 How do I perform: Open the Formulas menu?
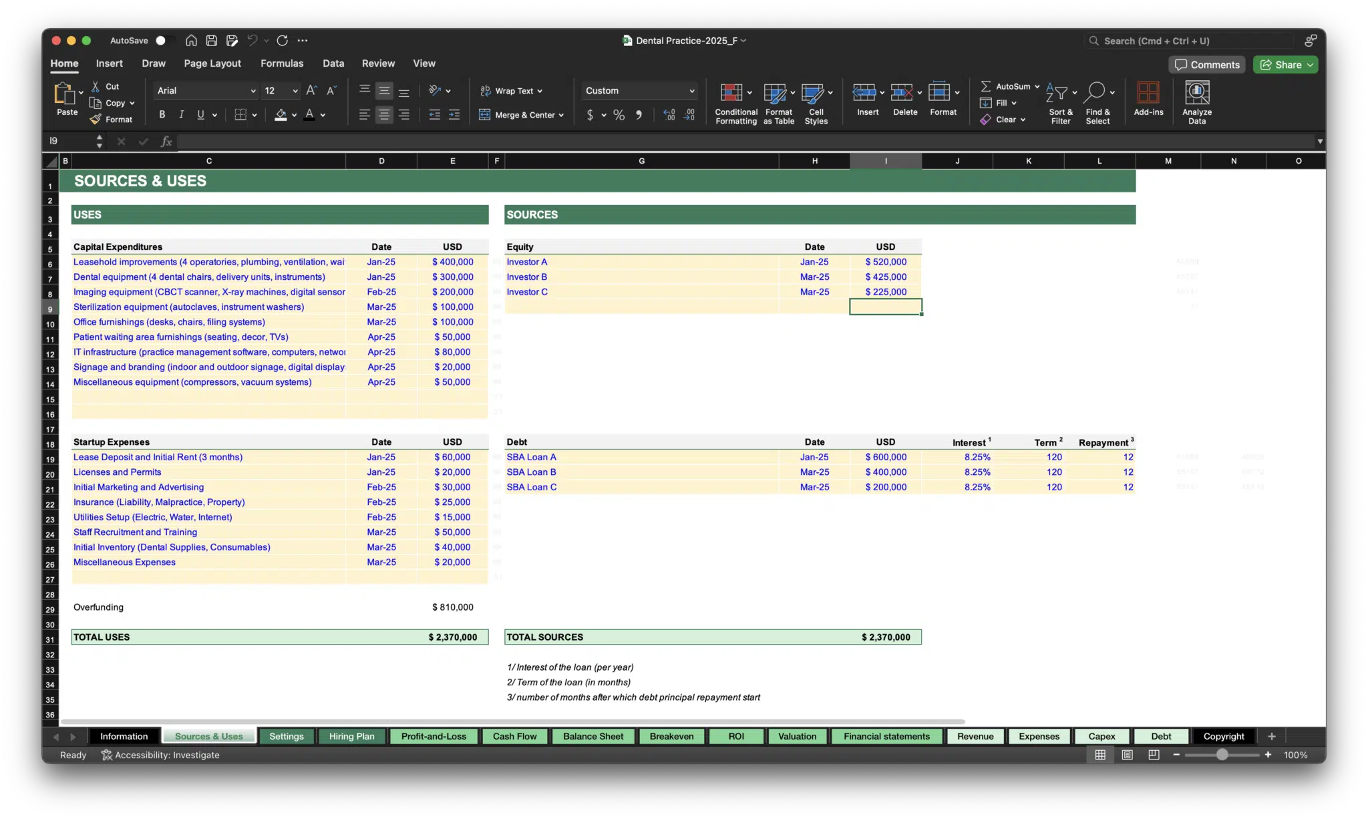(282, 63)
